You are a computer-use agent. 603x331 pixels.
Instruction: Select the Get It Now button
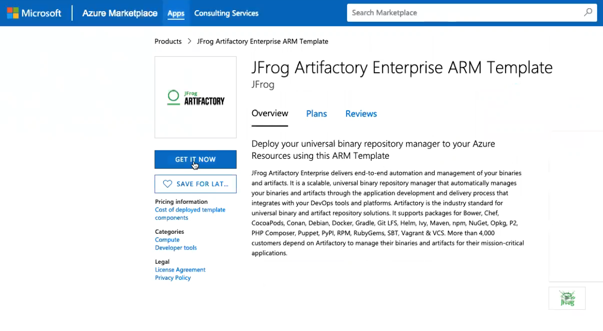(195, 159)
